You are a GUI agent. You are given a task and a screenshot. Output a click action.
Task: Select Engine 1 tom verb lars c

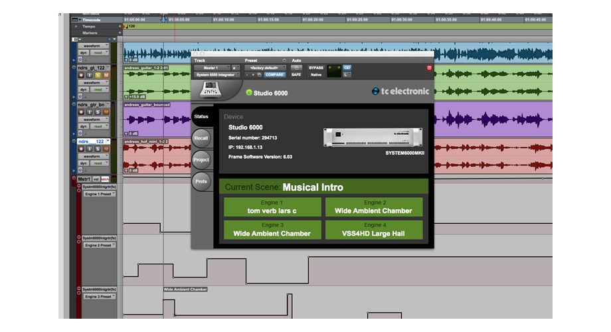[272, 207]
